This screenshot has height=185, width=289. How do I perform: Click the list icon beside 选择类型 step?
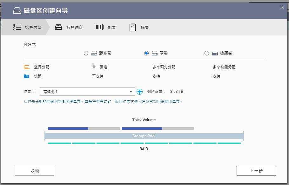point(17,27)
